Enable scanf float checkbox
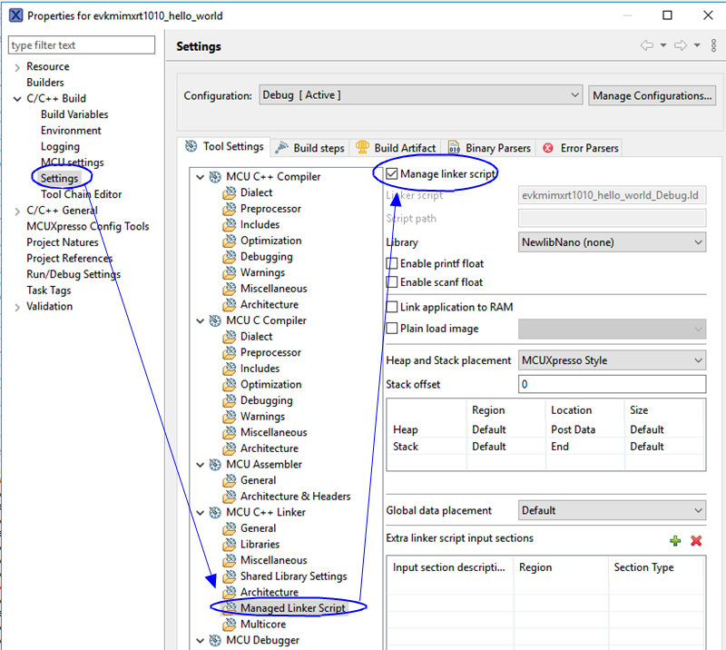The width and height of the screenshot is (726, 650). click(x=392, y=282)
